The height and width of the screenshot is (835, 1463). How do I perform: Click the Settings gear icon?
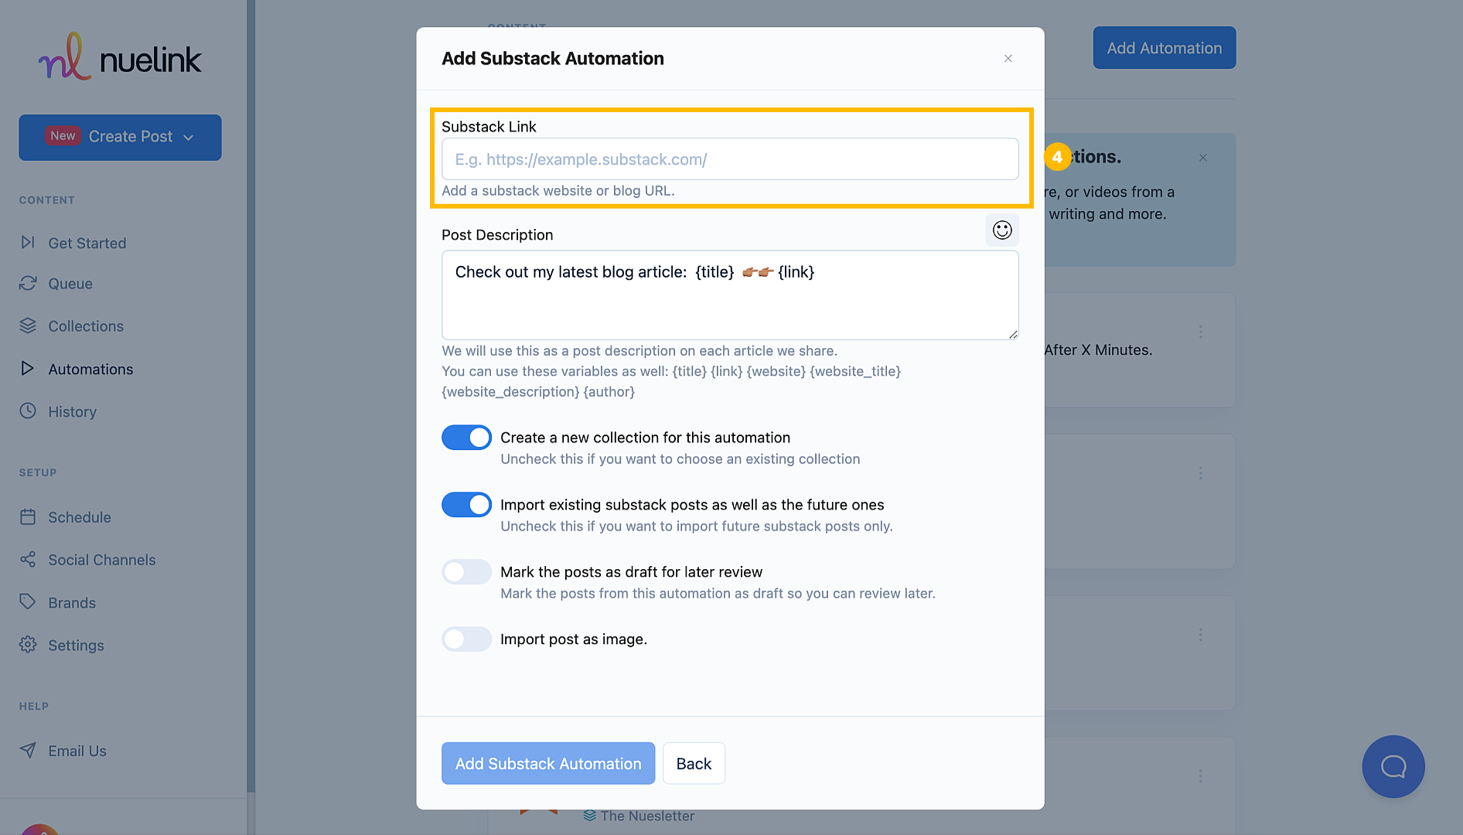pos(28,645)
